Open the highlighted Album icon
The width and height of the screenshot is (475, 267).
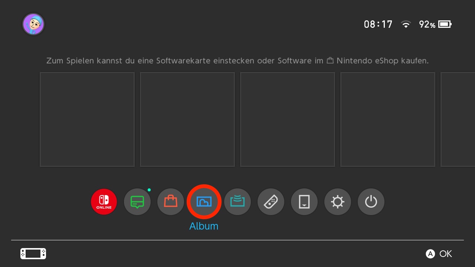204,202
